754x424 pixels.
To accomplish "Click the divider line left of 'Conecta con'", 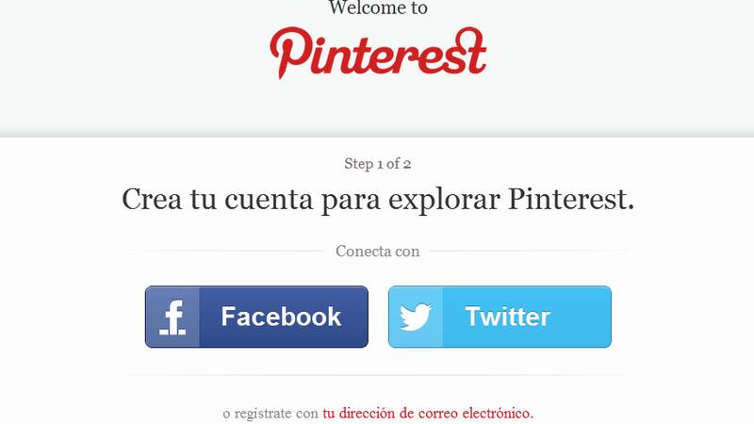I will [x=222, y=251].
